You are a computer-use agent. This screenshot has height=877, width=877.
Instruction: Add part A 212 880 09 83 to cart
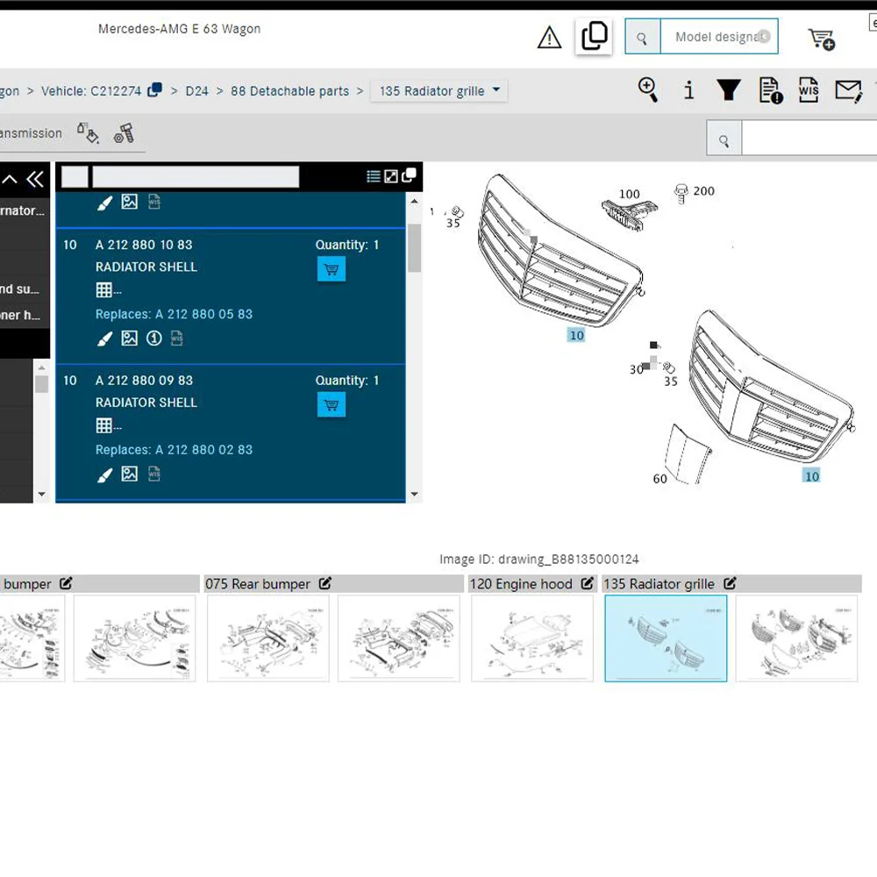click(332, 405)
